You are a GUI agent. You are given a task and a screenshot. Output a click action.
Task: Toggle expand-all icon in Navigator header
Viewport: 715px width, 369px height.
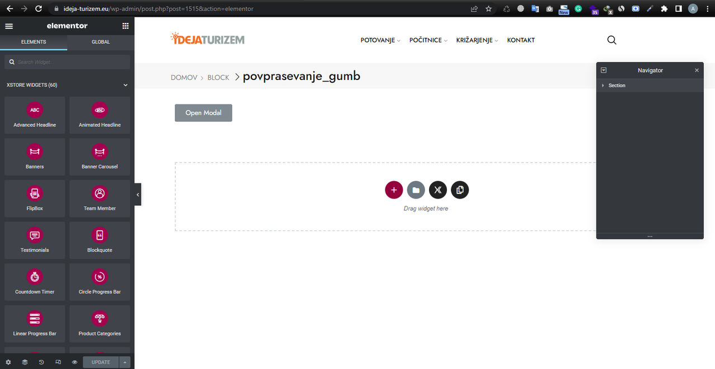click(x=604, y=70)
